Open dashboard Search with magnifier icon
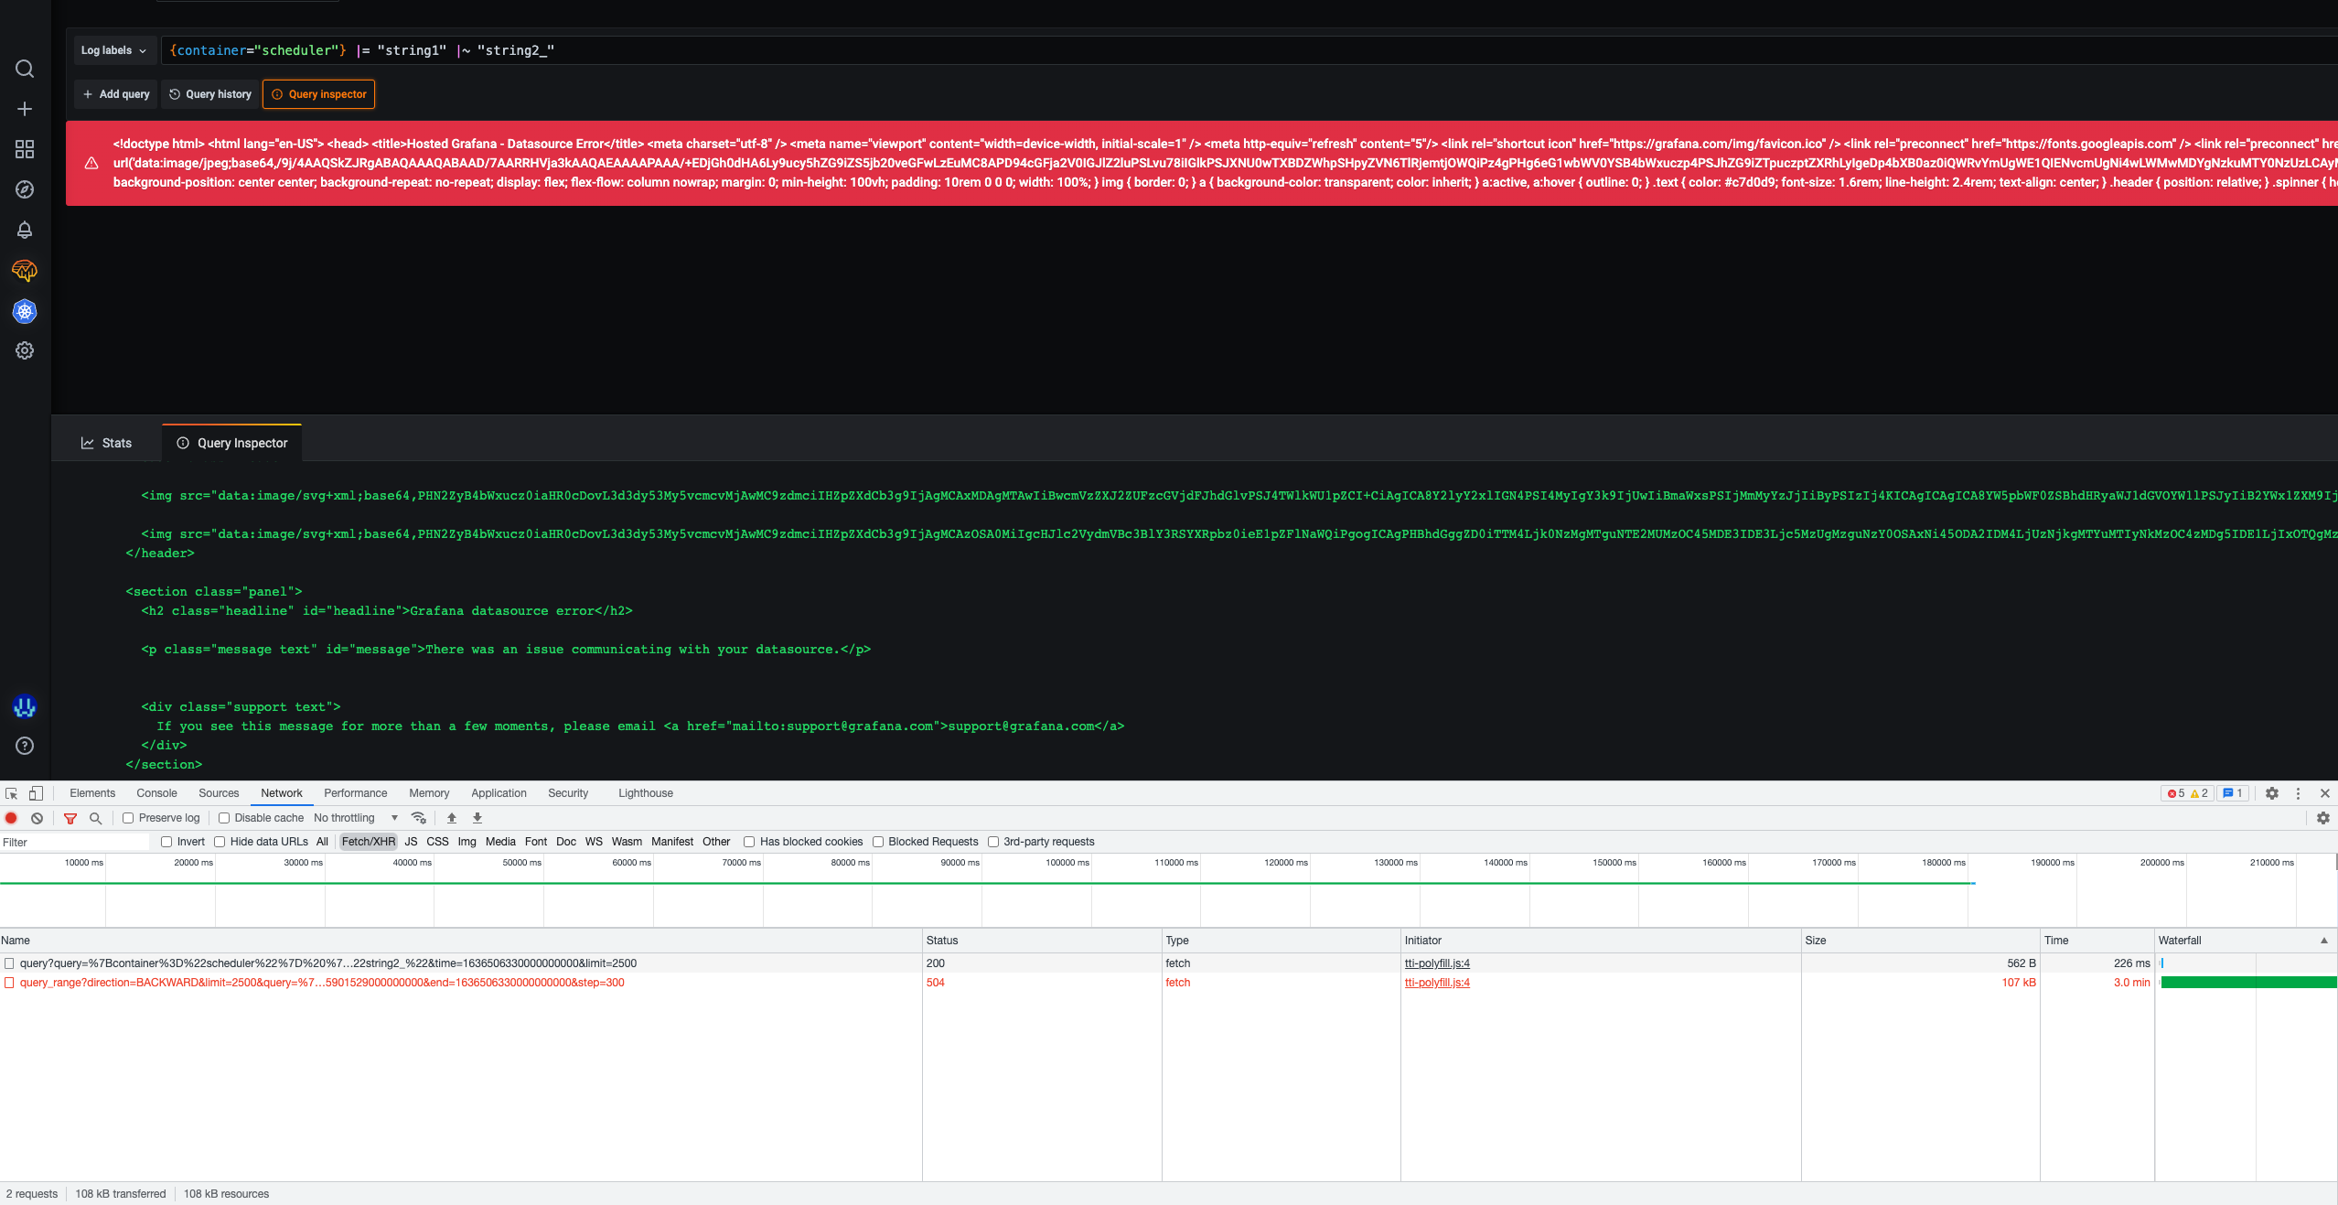 24,69
